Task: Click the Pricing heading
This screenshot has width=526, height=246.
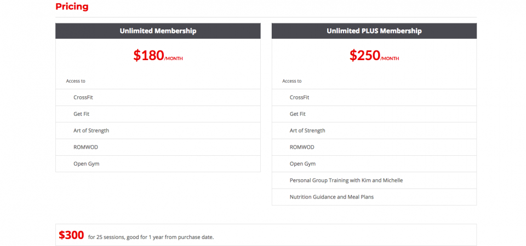Action: point(72,7)
